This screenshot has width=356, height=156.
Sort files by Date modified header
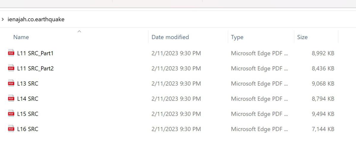(170, 37)
